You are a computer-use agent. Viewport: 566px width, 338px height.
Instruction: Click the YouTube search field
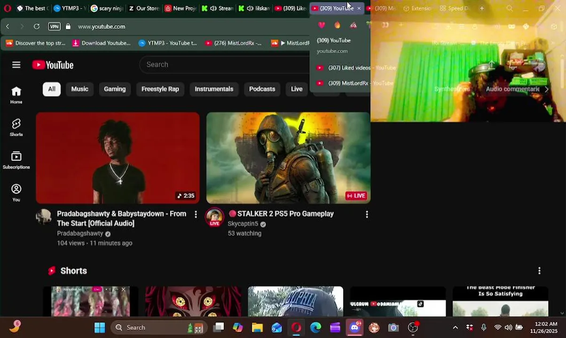(x=225, y=65)
